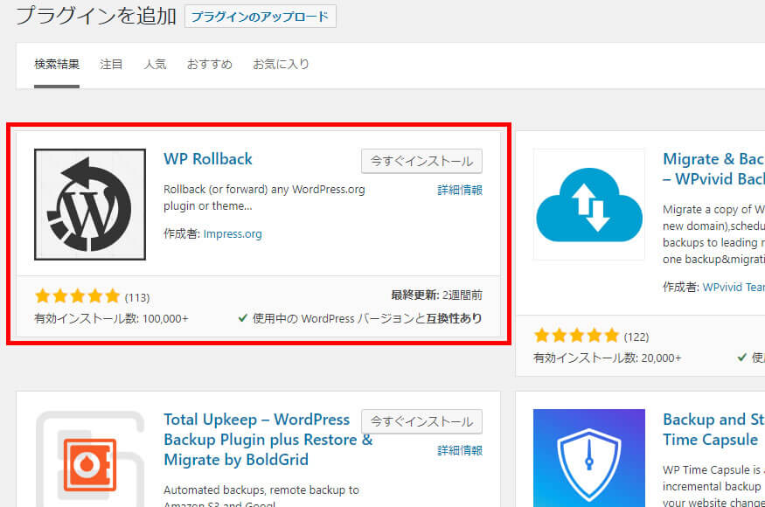765x507 pixels.
Task: Click the first star in WPvivid rating
Action: pos(539,335)
